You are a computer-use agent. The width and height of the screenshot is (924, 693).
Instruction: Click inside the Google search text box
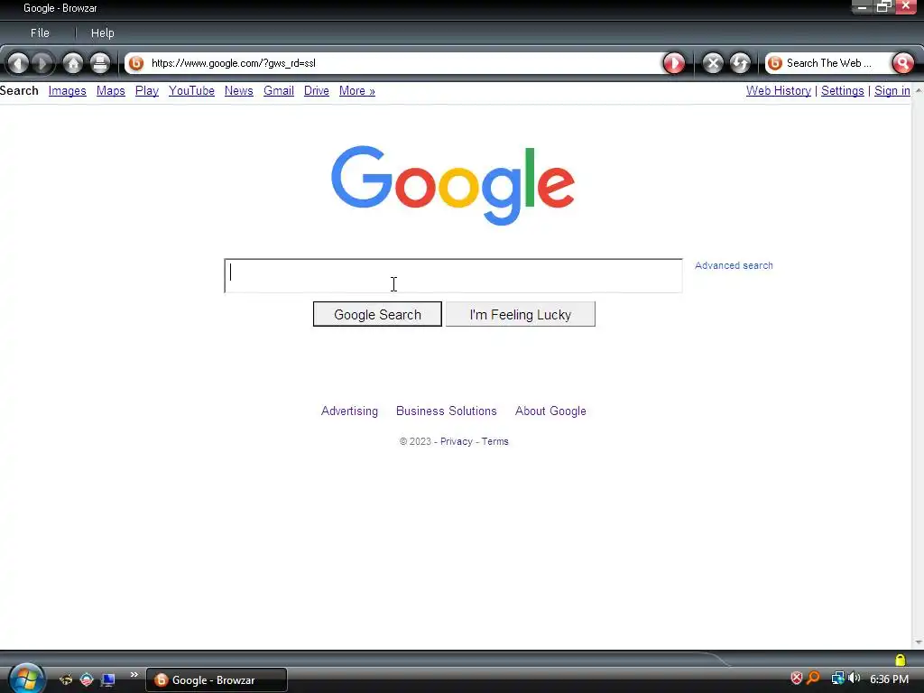click(453, 276)
